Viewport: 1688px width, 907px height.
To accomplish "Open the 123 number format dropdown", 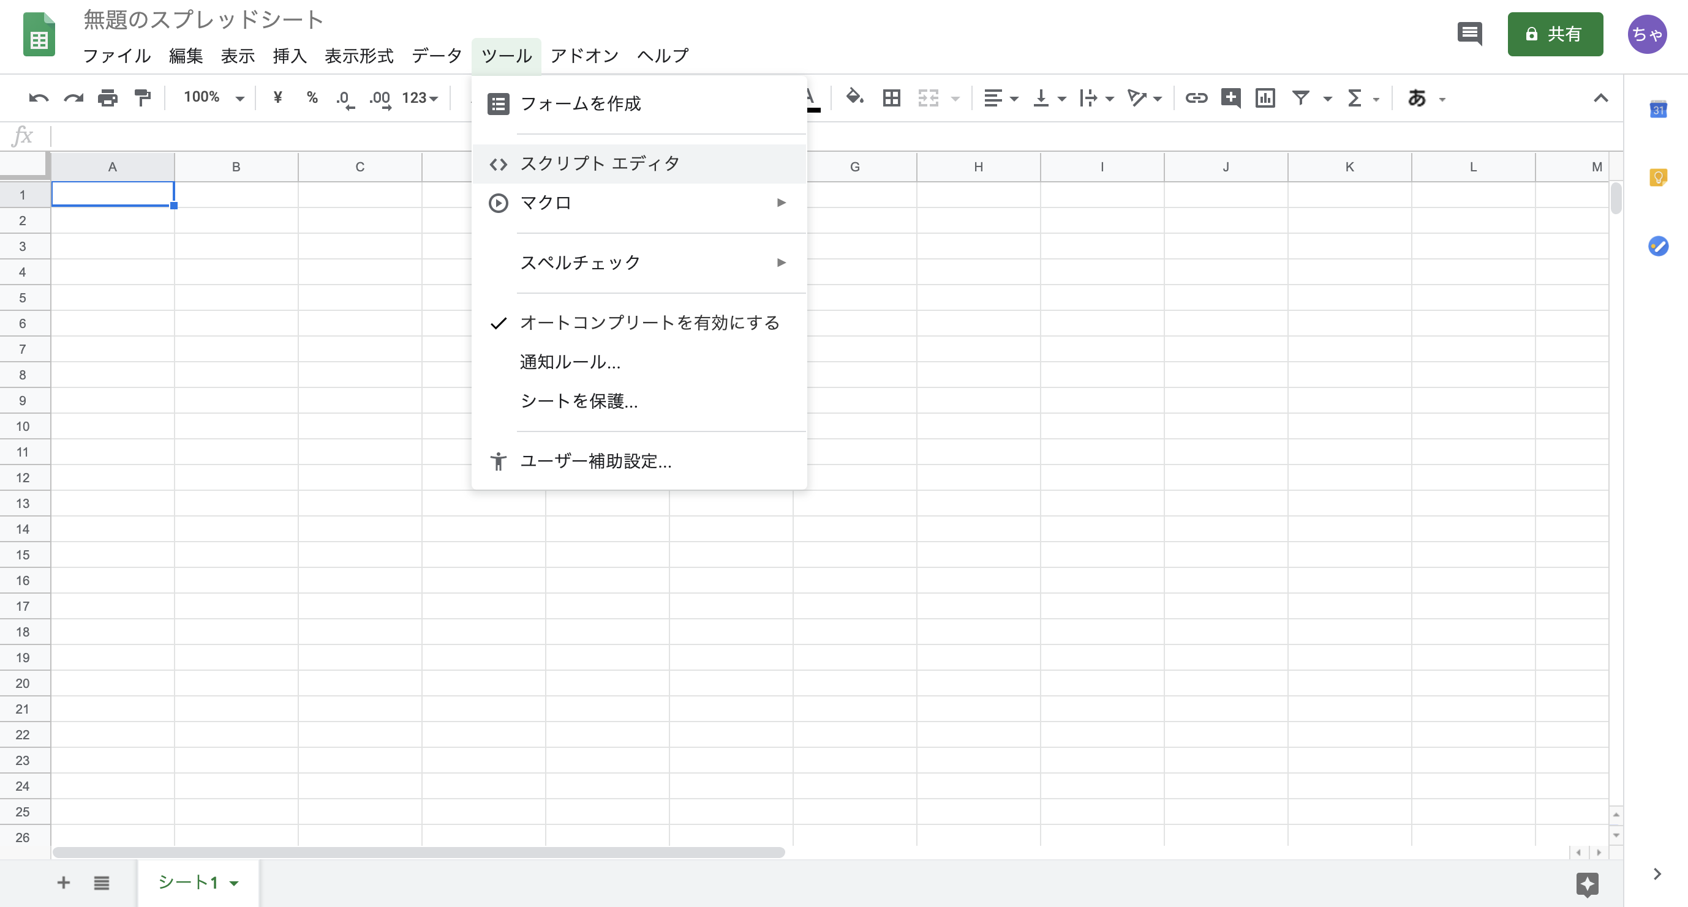I will [x=422, y=99].
